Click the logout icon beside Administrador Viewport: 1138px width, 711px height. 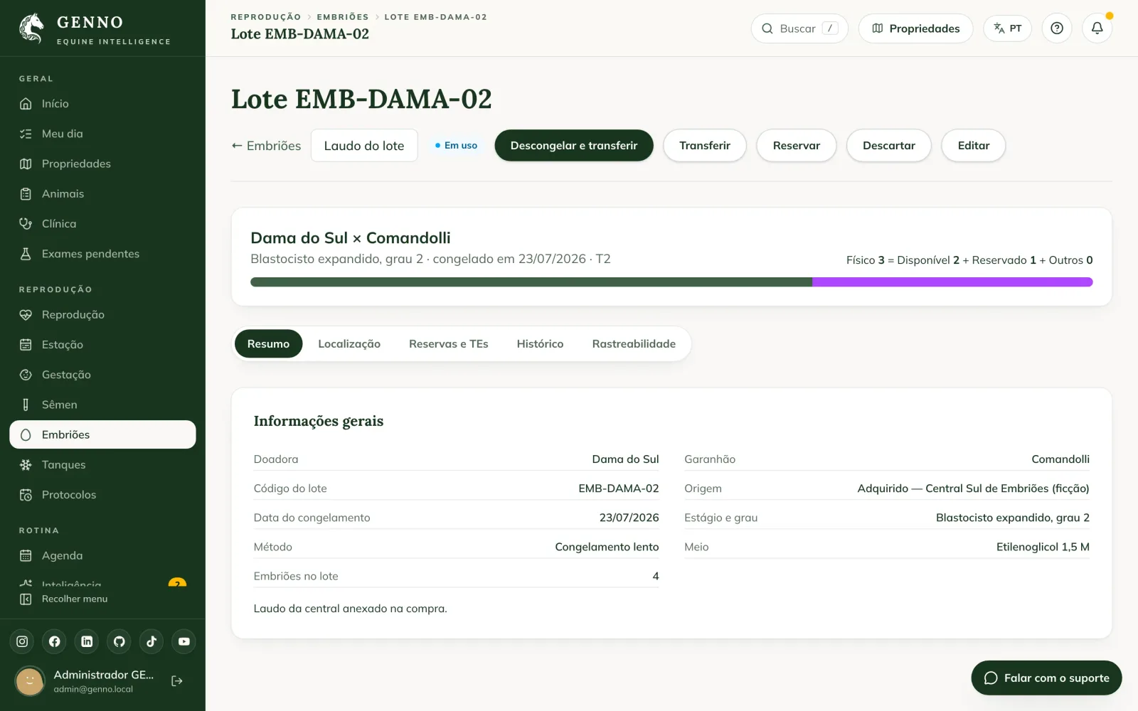177,681
